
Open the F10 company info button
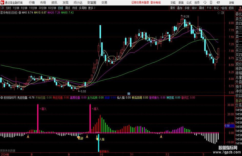click(x=209, y=8)
